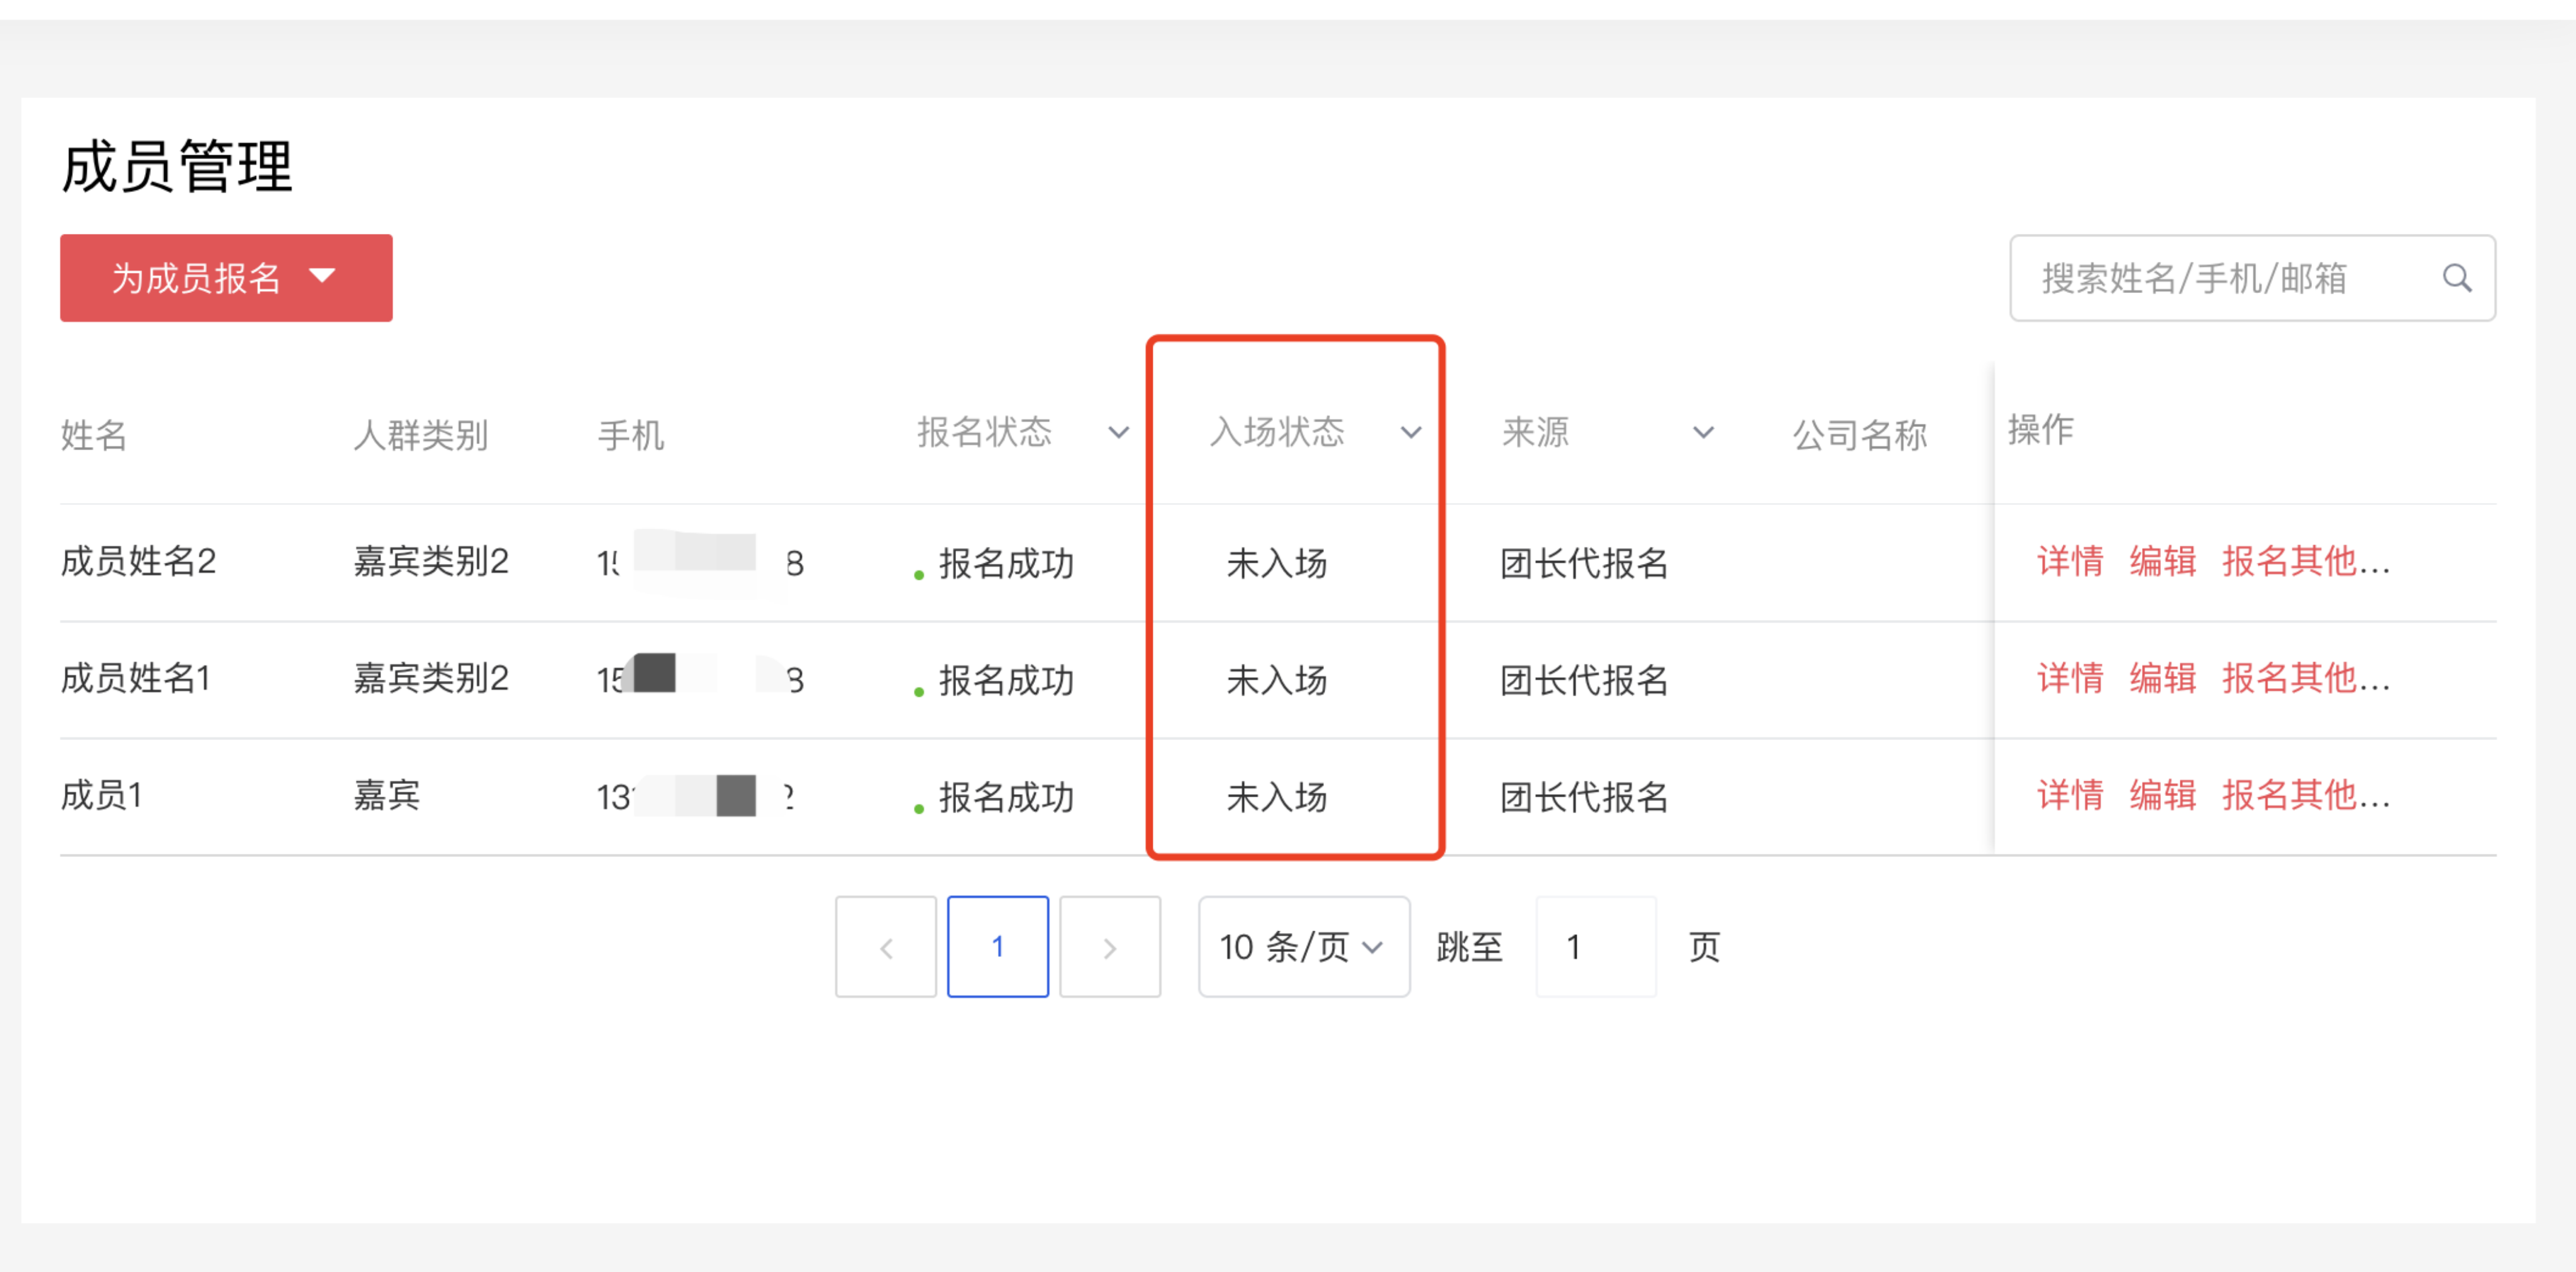This screenshot has width=2576, height=1272.
Task: Click 报名其他 for 成员姓名2
Action: point(2305,562)
